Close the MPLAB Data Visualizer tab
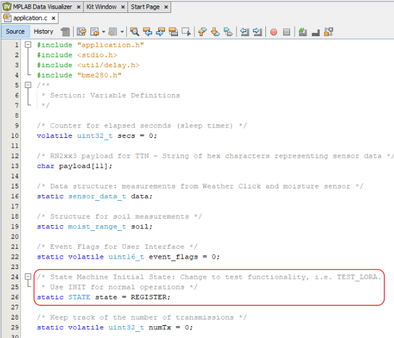 [x=79, y=7]
